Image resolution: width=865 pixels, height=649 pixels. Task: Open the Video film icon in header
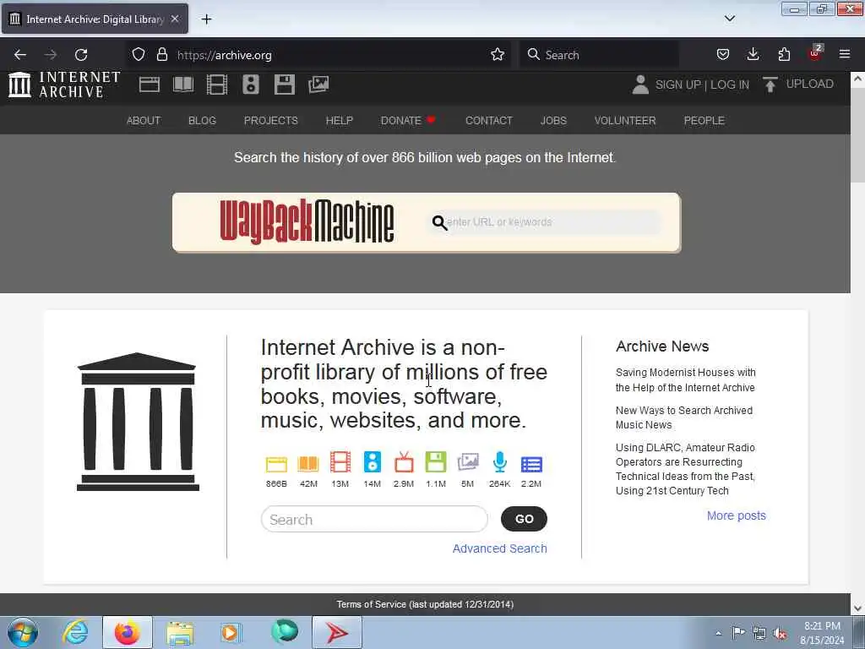(x=217, y=85)
